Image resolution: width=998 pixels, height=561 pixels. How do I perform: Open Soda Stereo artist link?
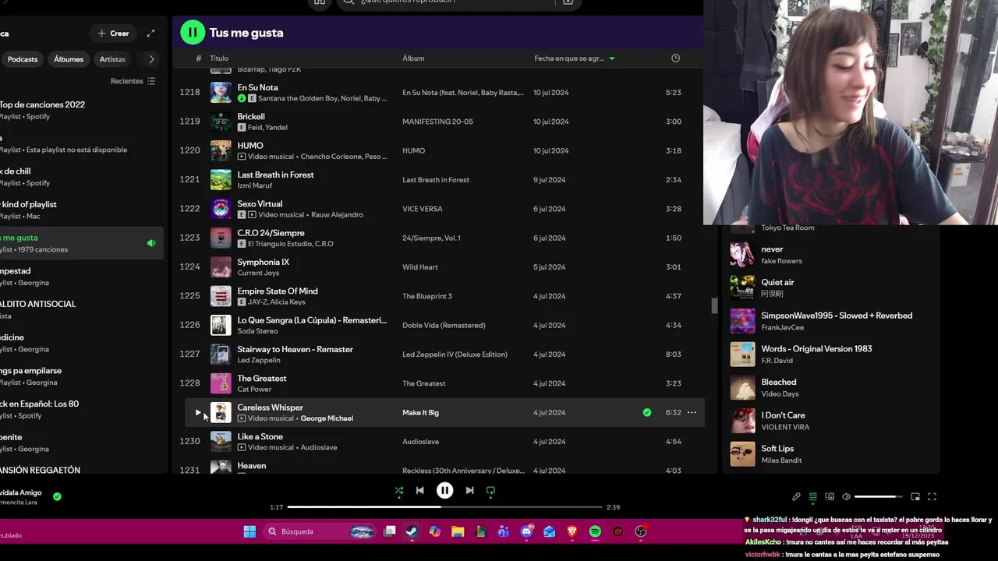[257, 331]
